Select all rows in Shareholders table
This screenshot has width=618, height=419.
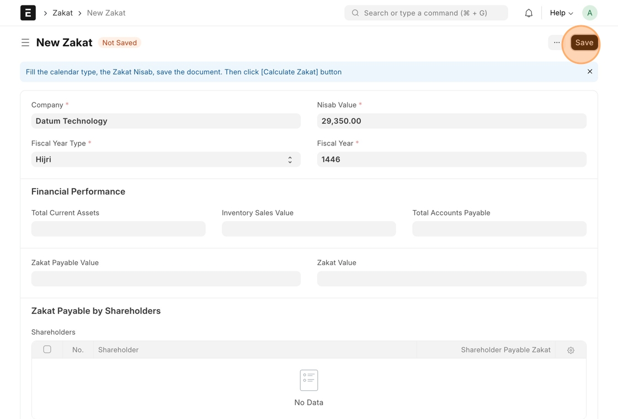click(47, 350)
